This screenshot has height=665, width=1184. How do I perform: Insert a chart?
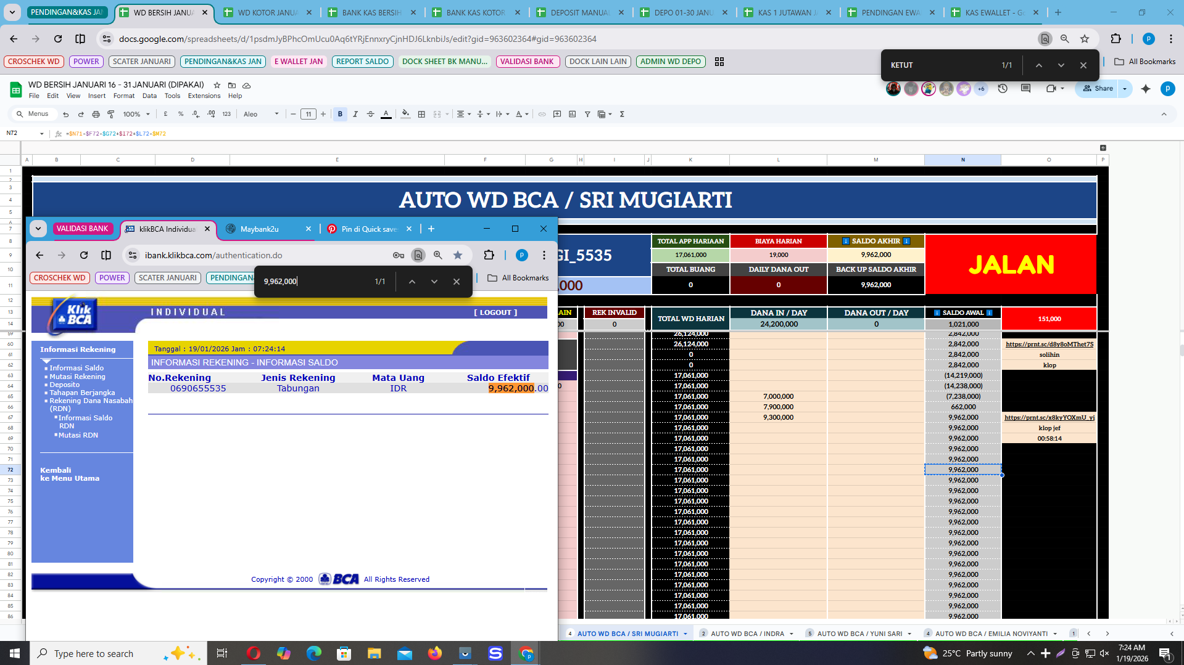[x=572, y=114]
